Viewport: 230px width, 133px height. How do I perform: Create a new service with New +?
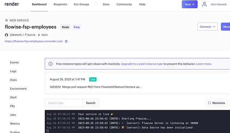pos(189,4)
